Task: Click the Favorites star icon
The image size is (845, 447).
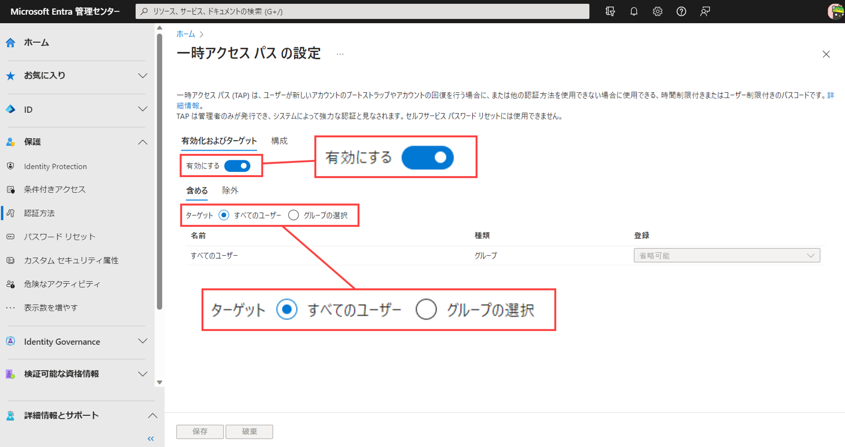Action: click(11, 76)
